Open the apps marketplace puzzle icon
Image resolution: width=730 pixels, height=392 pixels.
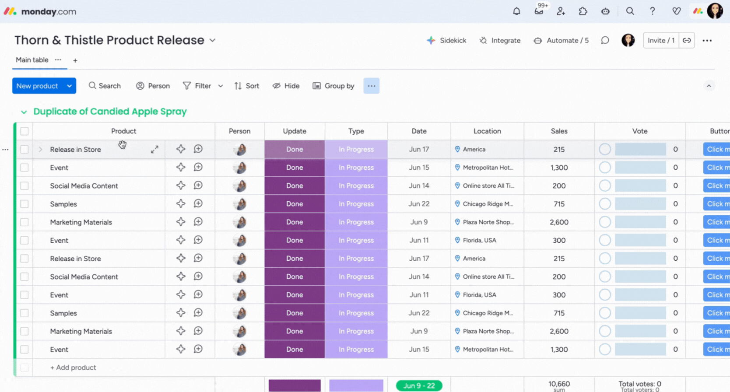click(x=583, y=11)
